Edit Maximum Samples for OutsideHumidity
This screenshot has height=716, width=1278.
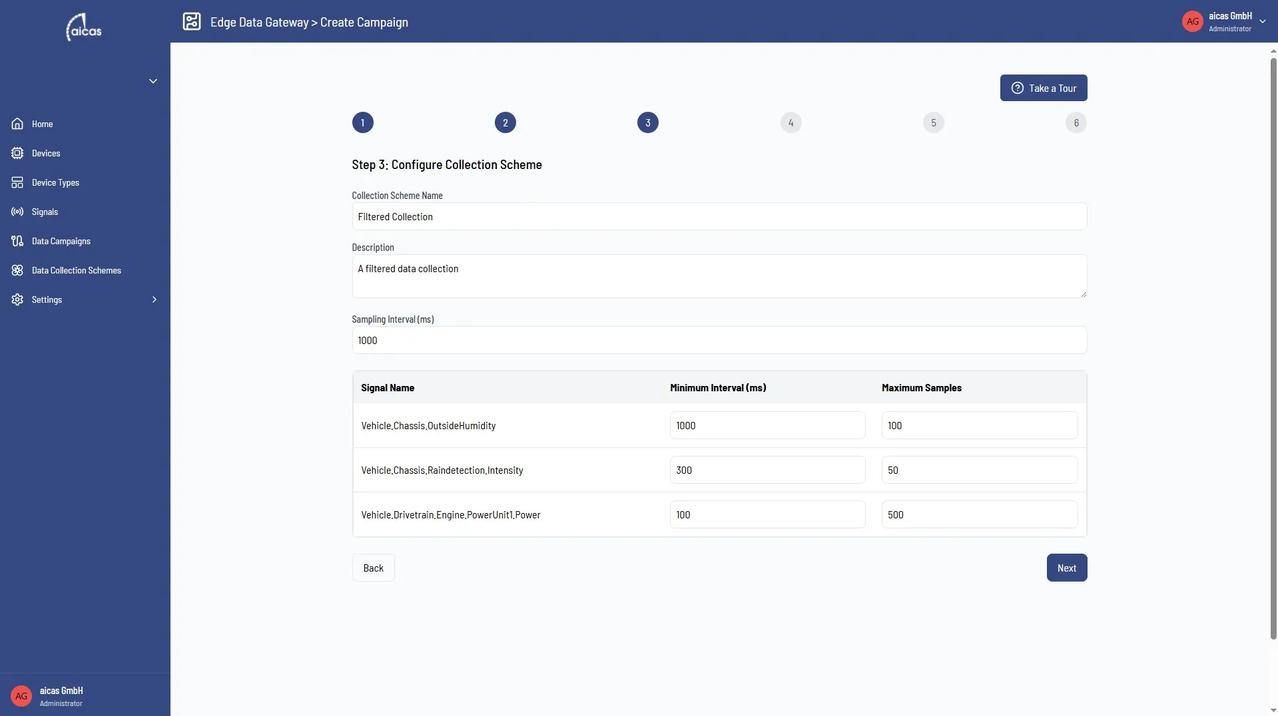[979, 425]
